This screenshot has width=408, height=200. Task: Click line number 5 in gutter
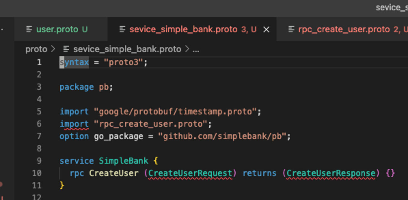pyautogui.click(x=39, y=112)
